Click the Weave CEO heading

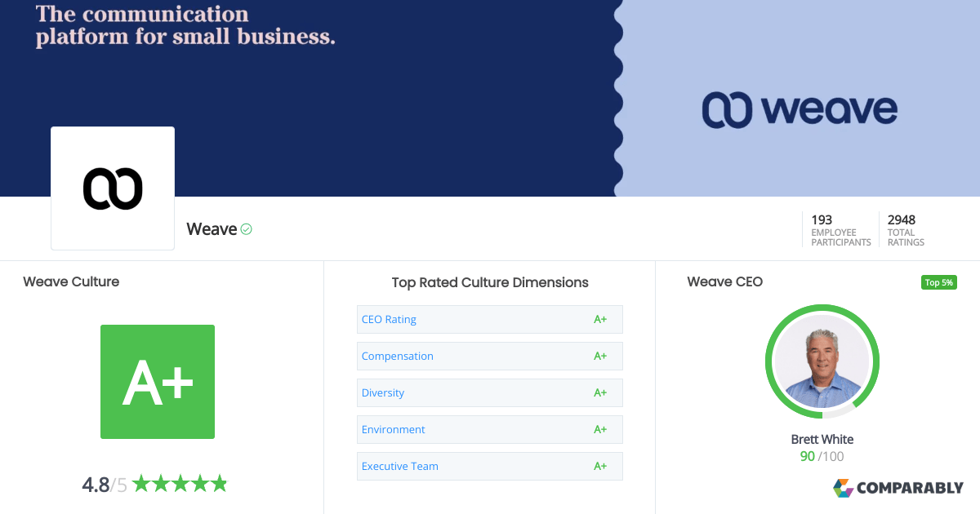[725, 281]
